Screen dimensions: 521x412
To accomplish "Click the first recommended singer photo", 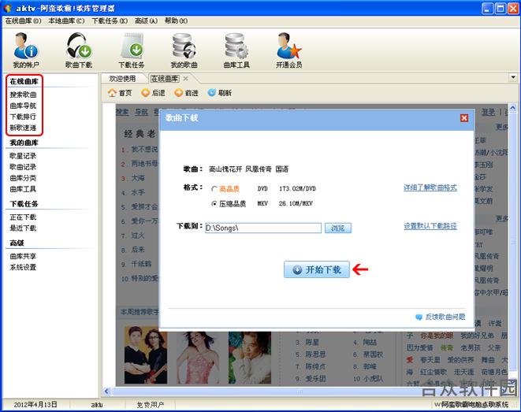I will pos(146,355).
